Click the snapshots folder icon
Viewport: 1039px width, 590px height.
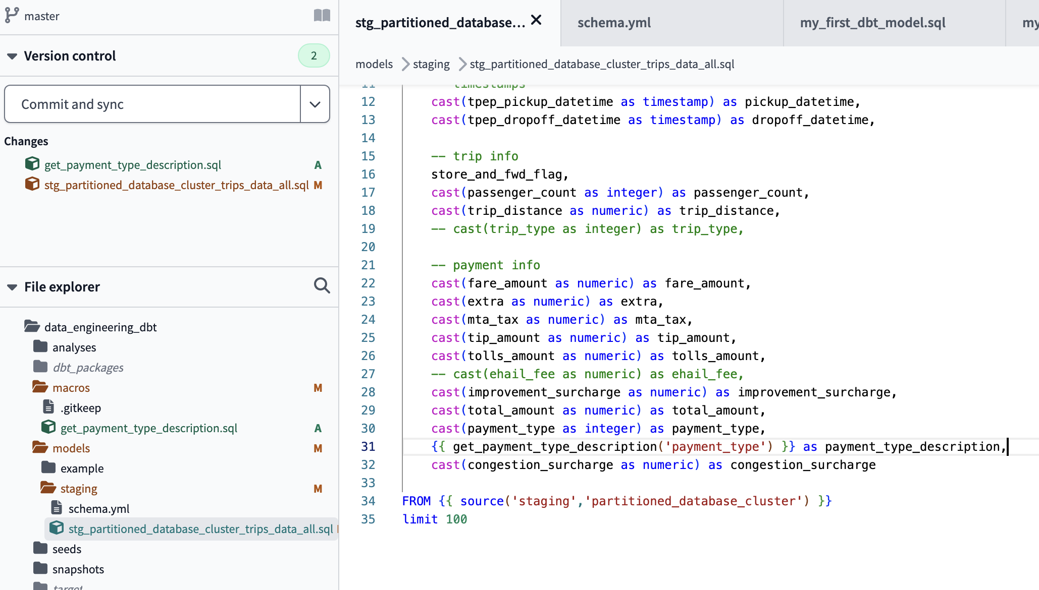click(40, 568)
